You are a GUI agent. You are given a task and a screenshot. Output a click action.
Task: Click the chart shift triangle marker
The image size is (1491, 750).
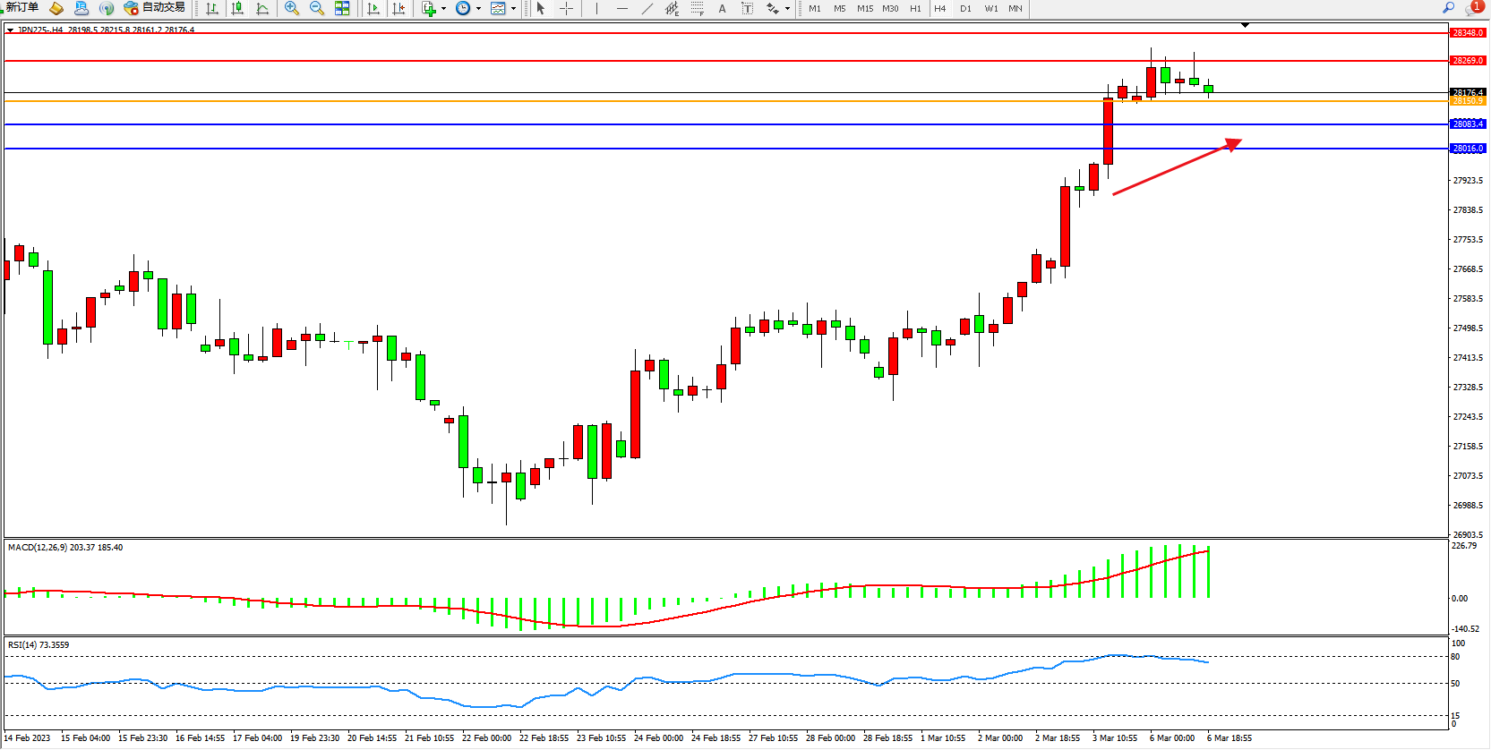(x=1245, y=26)
